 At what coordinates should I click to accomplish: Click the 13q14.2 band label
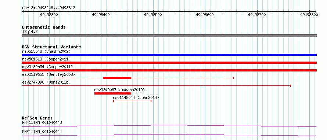click(30, 32)
